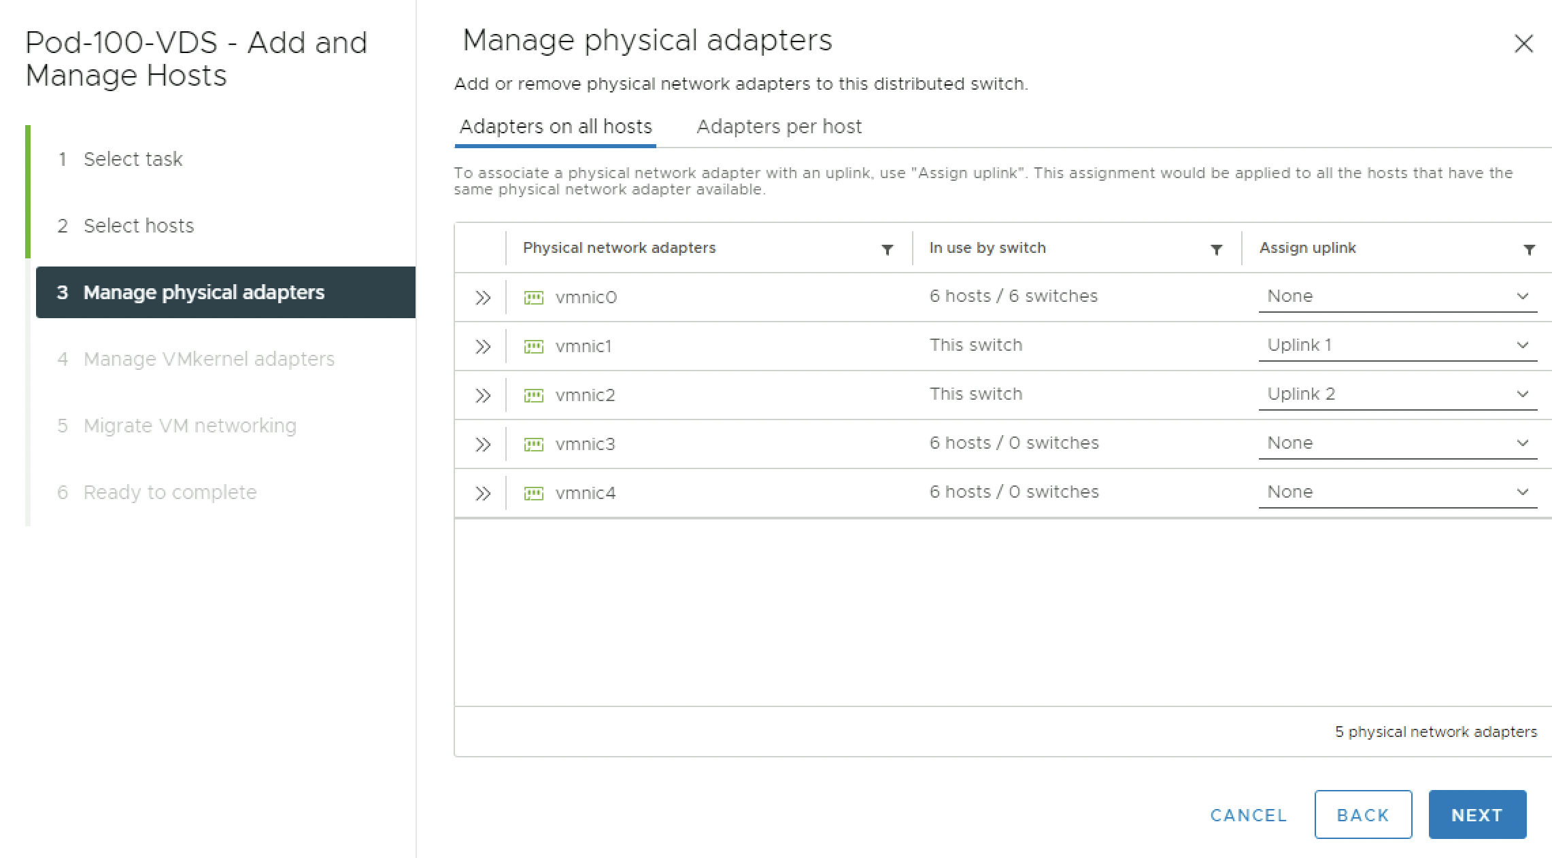Open the Uplink 1 dropdown for vmnic1
Viewport: 1552px width, 858px height.
pos(1397,345)
